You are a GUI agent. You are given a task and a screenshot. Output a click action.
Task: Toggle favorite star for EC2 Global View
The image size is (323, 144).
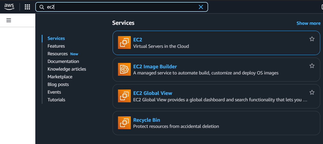[x=312, y=92]
